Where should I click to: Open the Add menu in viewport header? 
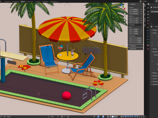tap(5, 117)
